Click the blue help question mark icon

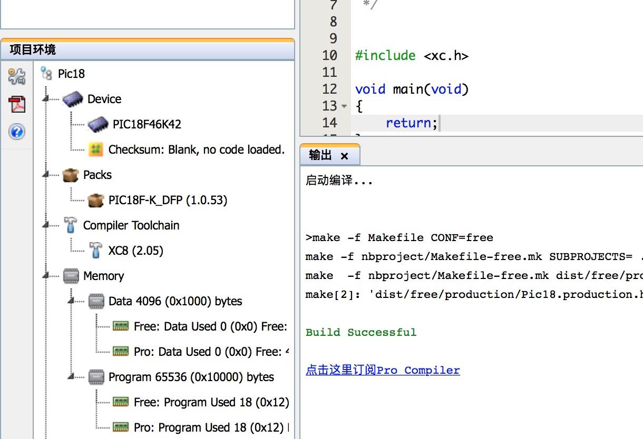(x=17, y=131)
